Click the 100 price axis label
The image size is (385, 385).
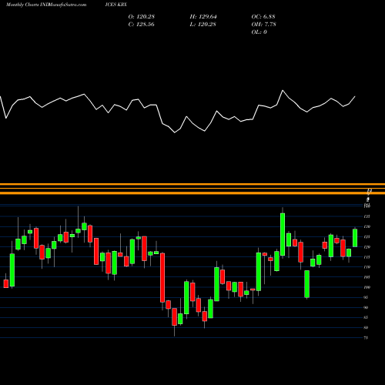point(367,287)
